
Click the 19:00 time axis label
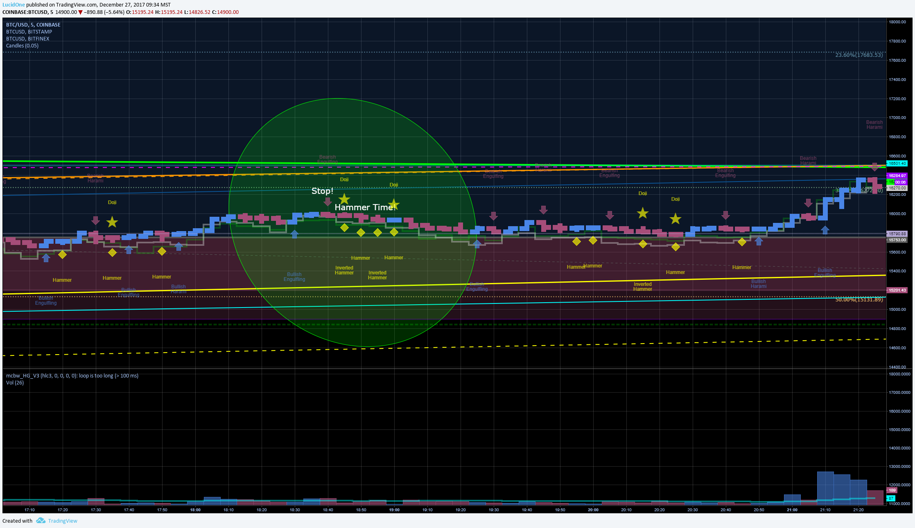click(x=394, y=510)
